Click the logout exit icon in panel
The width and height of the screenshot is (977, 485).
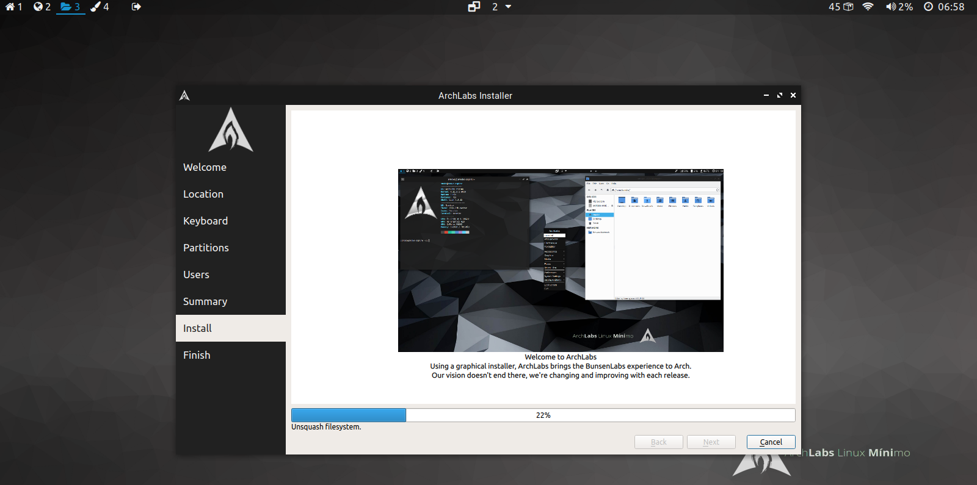click(x=136, y=7)
